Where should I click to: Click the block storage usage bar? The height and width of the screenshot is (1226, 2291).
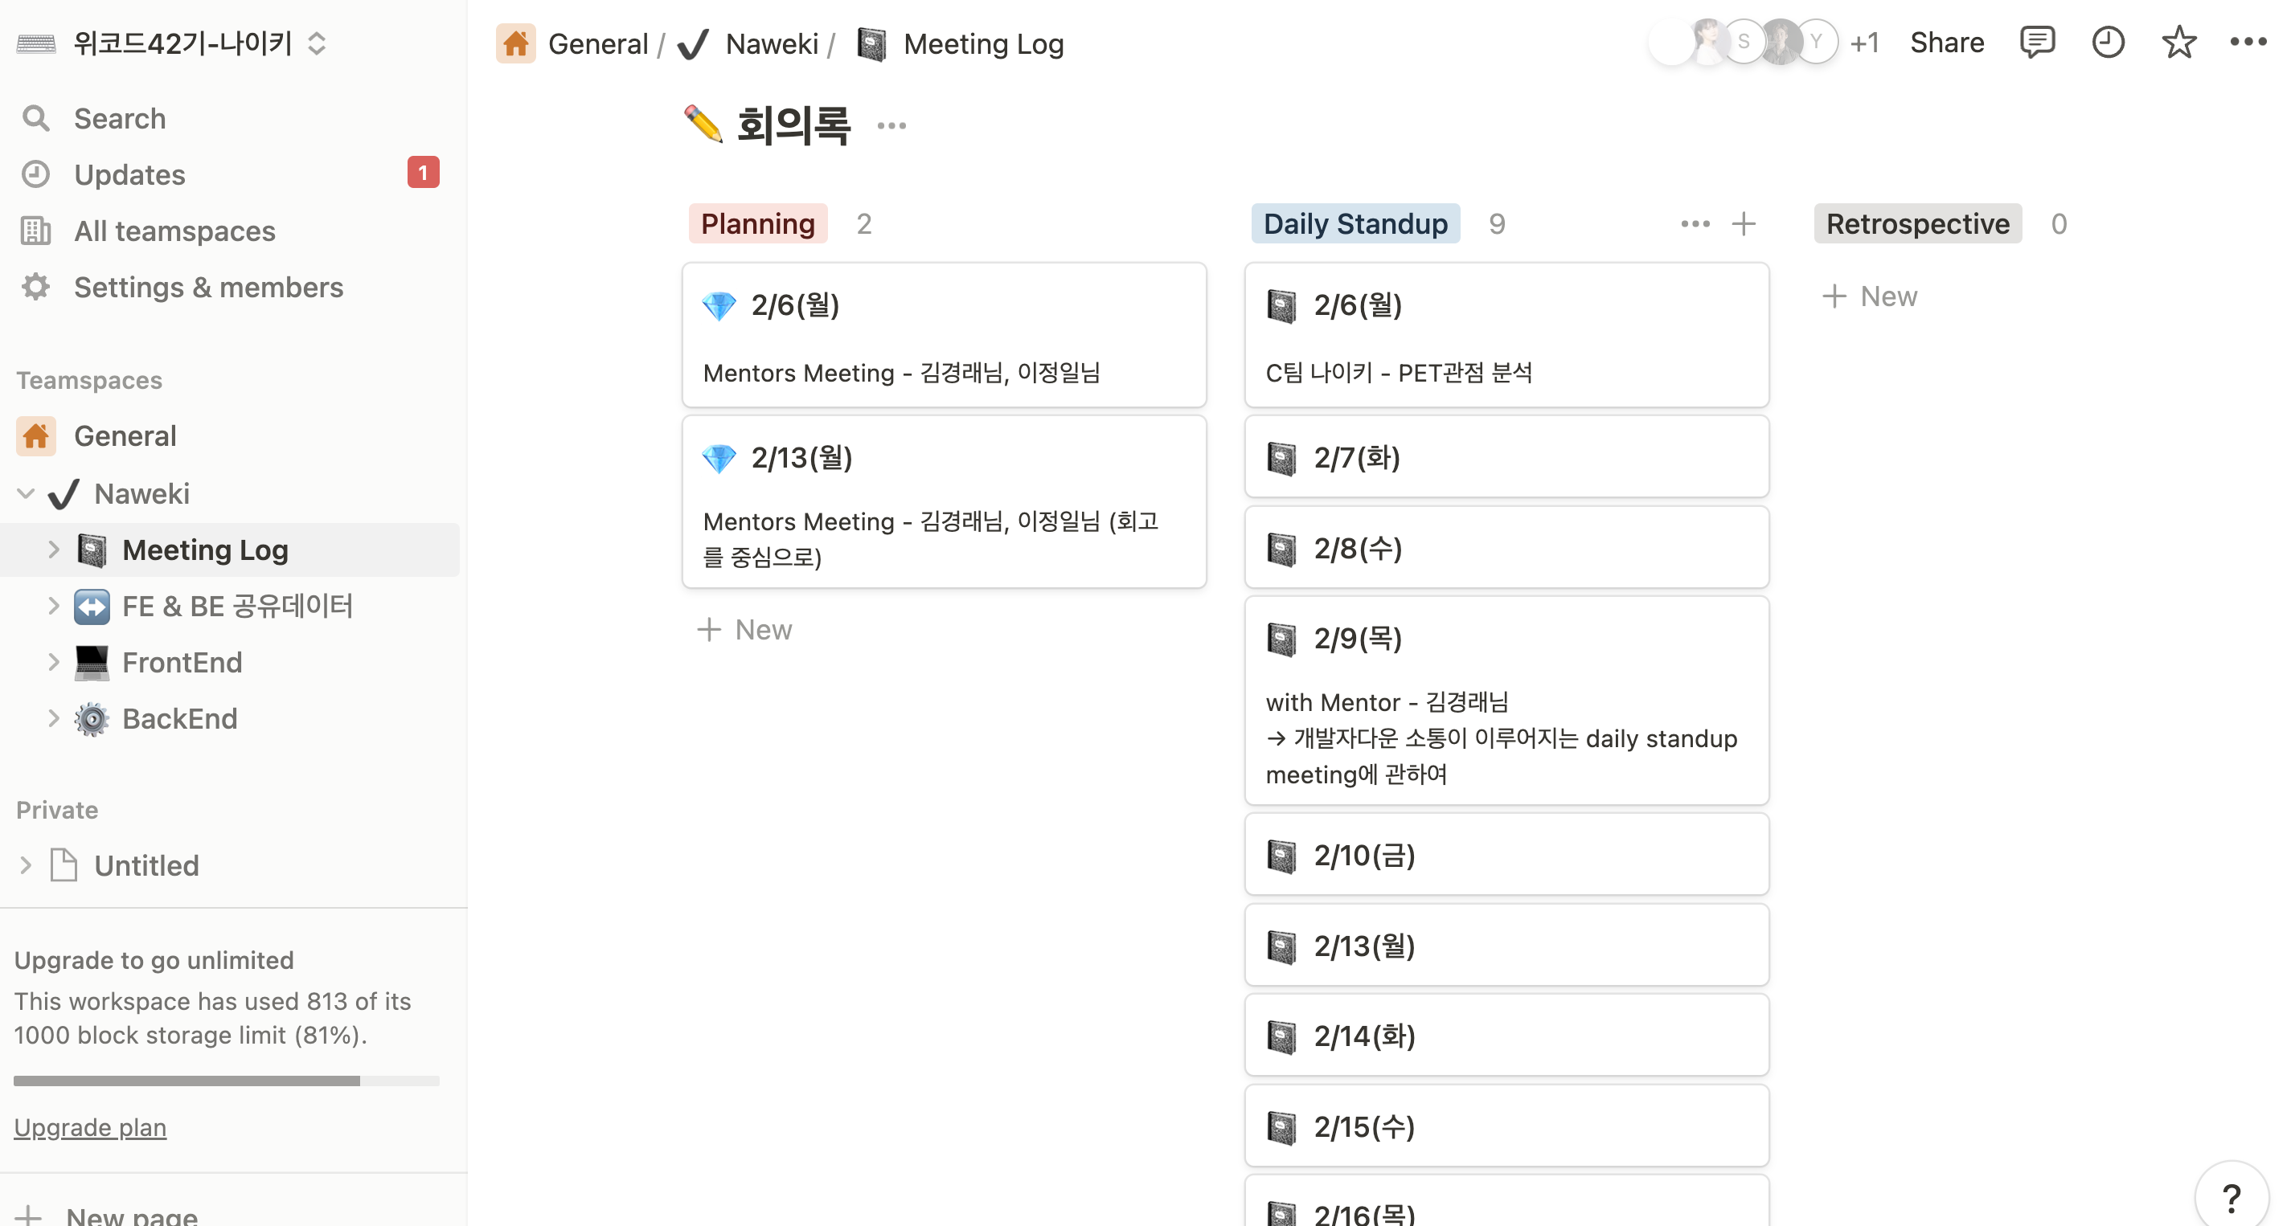tap(226, 1081)
